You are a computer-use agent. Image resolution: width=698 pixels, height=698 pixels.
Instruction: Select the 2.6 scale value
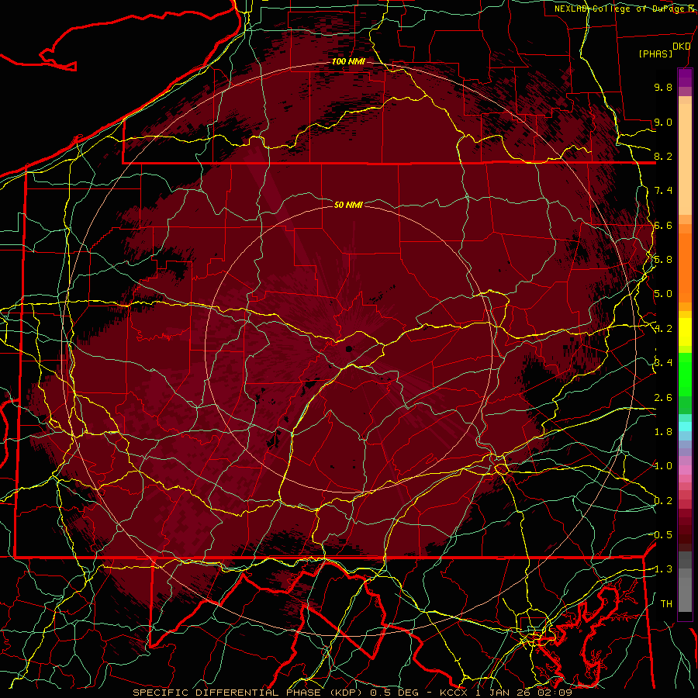point(663,398)
